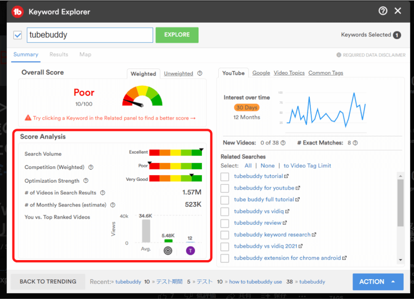The width and height of the screenshot is (414, 299).
Task: Open external link icon for tubebuddy keyword research
Action: pos(314,235)
